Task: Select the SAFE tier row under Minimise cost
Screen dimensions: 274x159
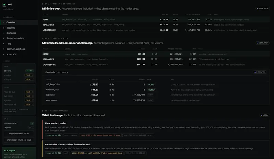Action: (156, 20)
